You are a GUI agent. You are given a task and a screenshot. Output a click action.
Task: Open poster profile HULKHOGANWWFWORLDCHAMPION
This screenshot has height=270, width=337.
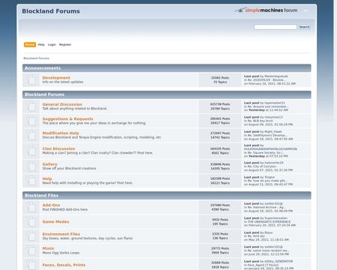[270, 149]
